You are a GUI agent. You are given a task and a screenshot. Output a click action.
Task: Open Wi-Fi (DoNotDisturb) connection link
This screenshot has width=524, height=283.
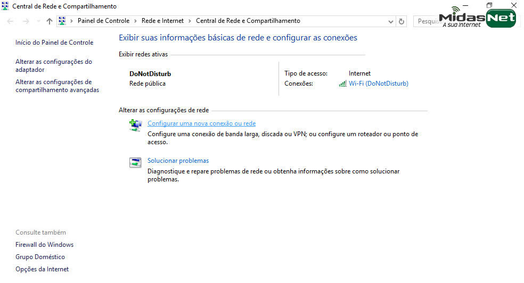point(378,84)
